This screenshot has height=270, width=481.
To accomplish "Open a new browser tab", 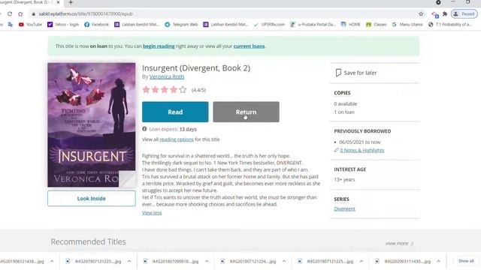I will click(71, 2).
